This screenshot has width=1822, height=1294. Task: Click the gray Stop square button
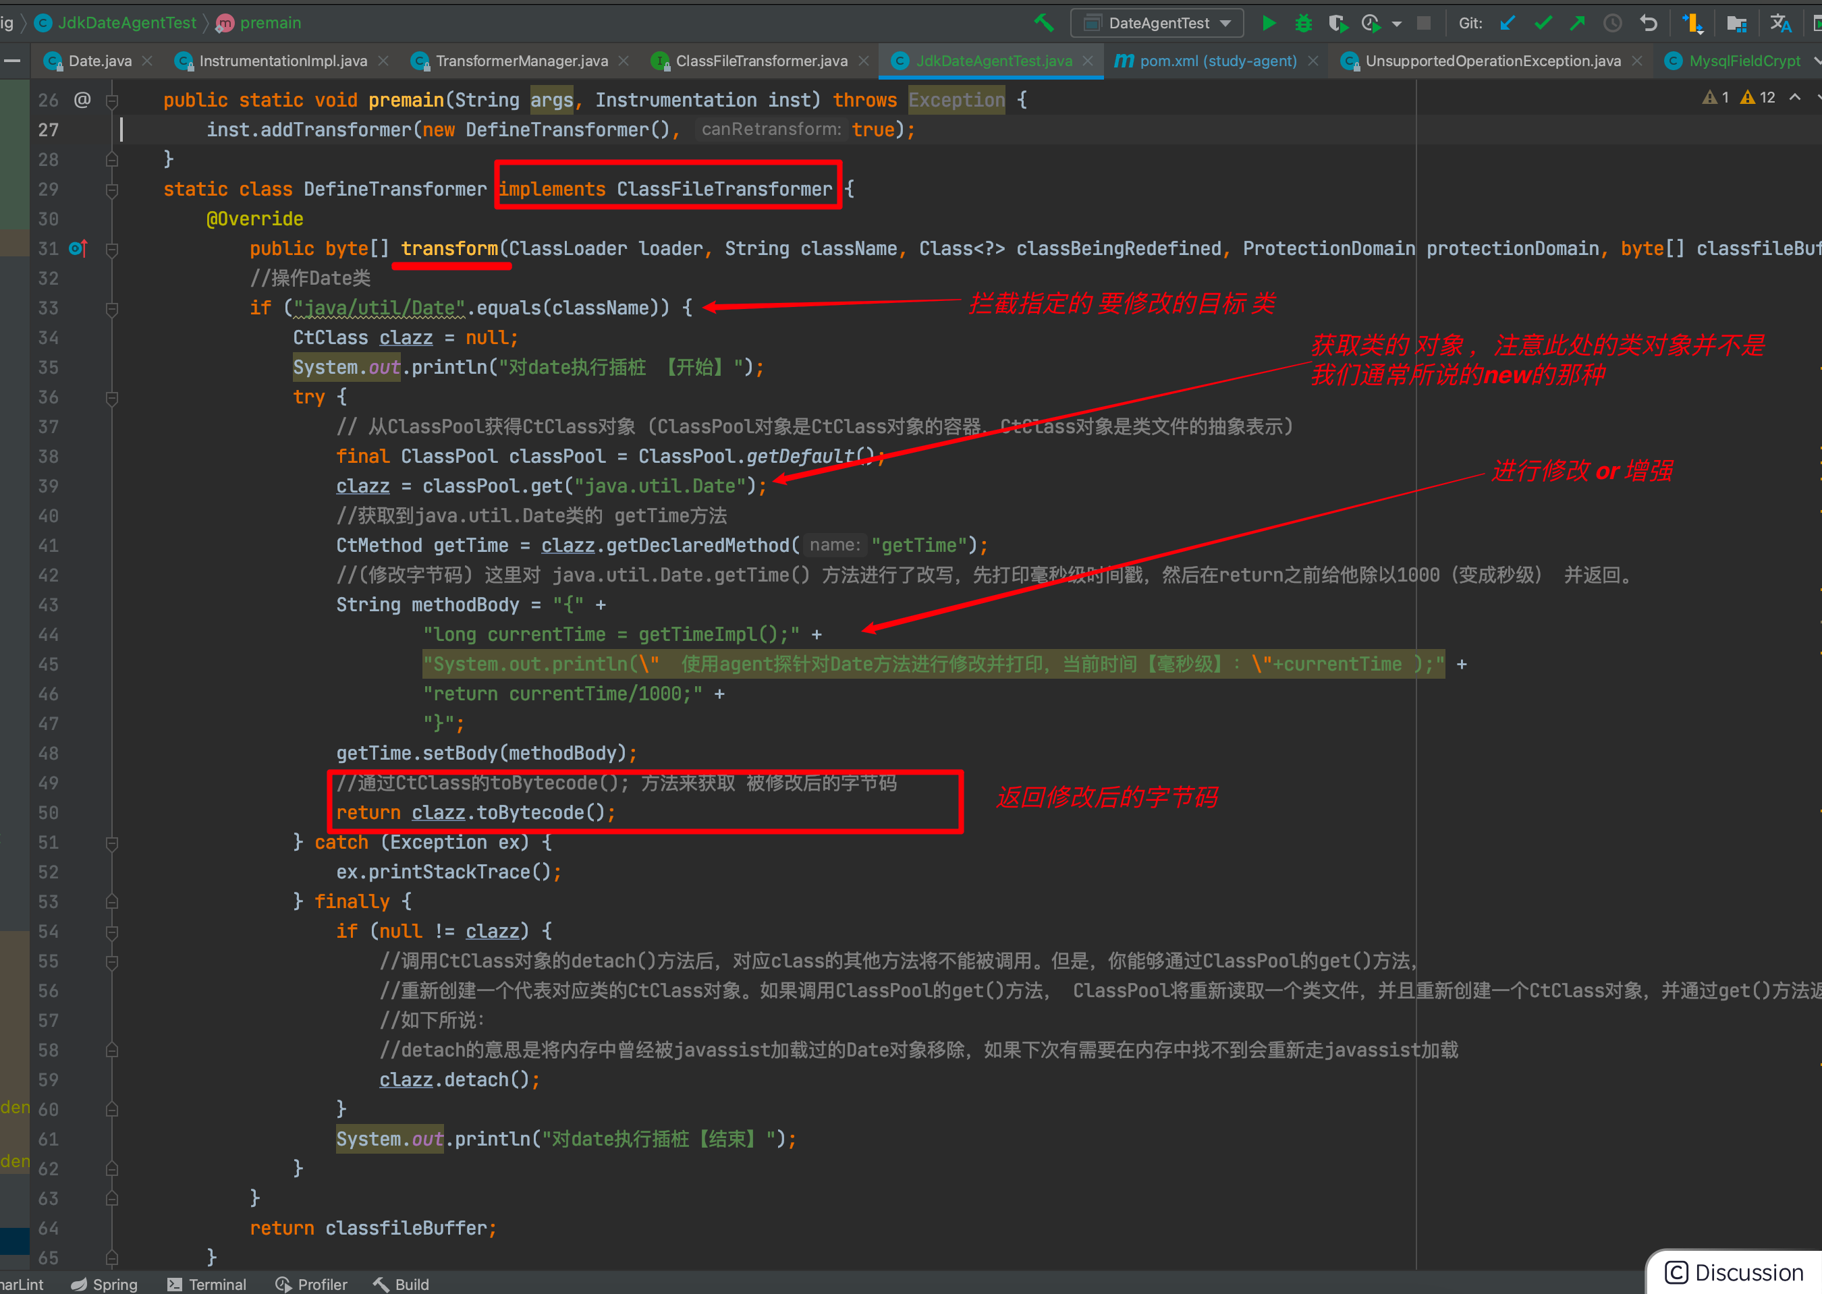[1423, 23]
